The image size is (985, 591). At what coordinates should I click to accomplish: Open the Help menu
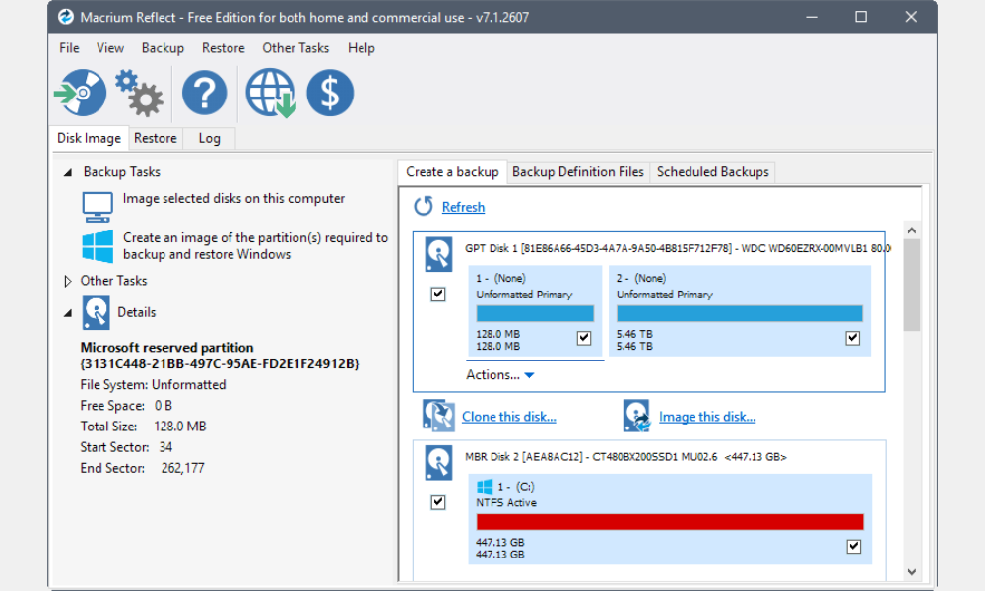[361, 48]
